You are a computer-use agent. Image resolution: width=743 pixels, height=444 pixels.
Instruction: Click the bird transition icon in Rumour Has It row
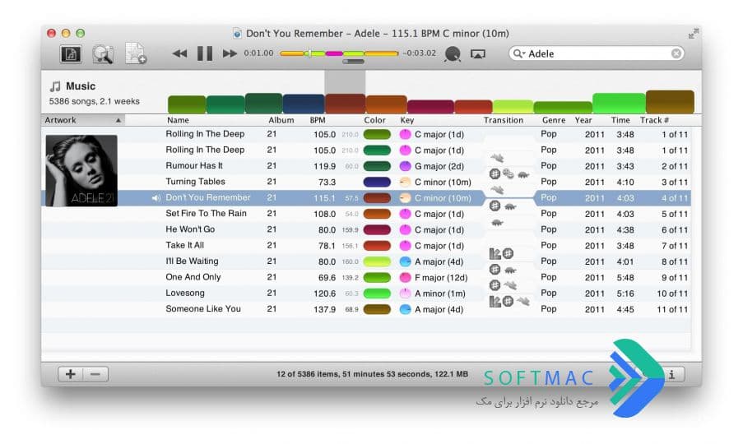tap(497, 158)
